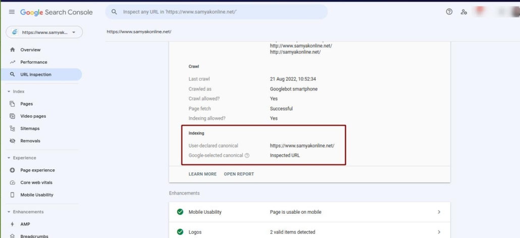Click the URL inspection magnifier icon
The width and height of the screenshot is (520, 238).
pos(13,75)
